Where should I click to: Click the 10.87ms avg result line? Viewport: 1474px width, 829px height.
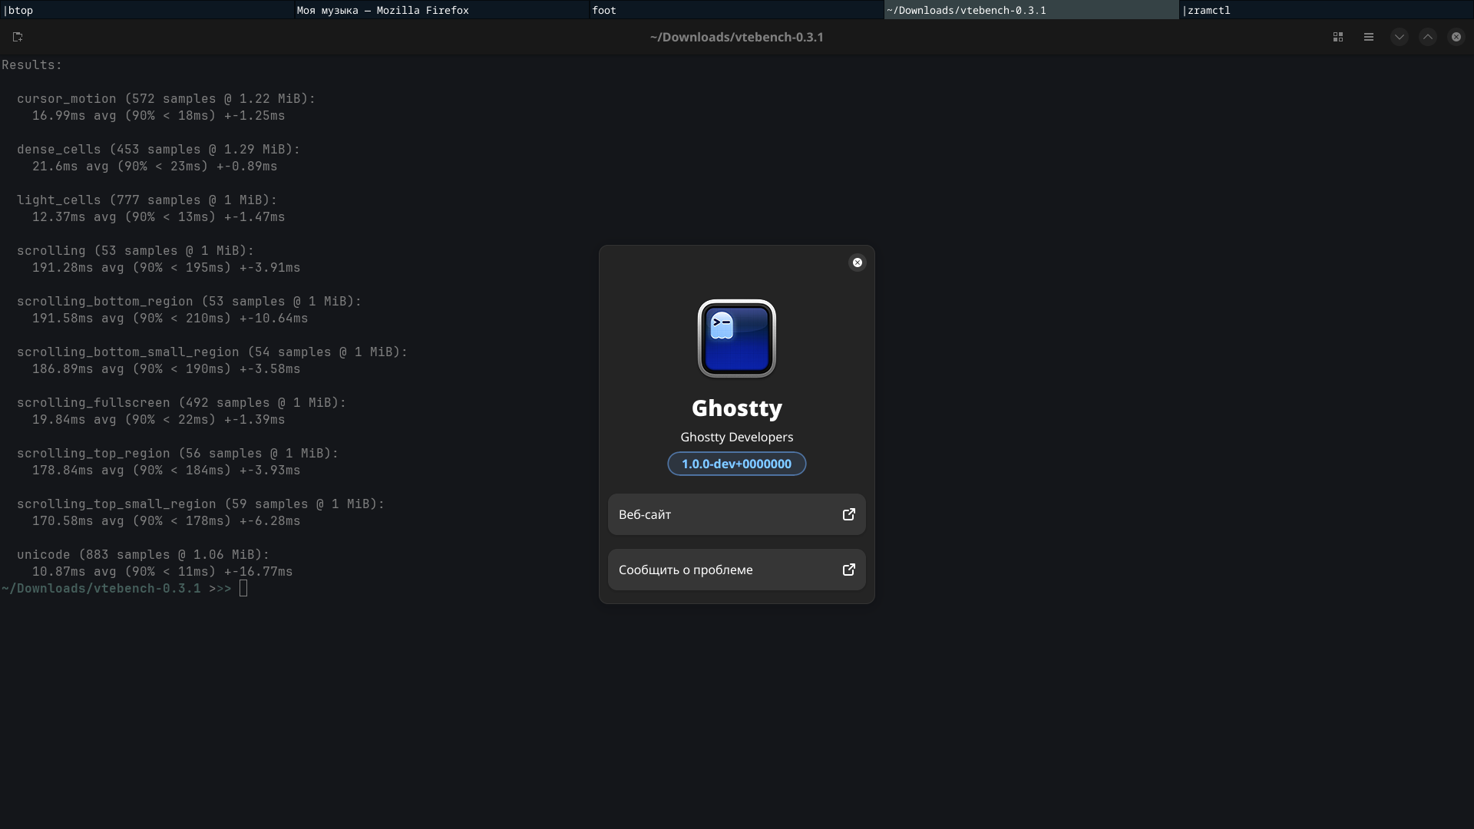[x=163, y=572]
